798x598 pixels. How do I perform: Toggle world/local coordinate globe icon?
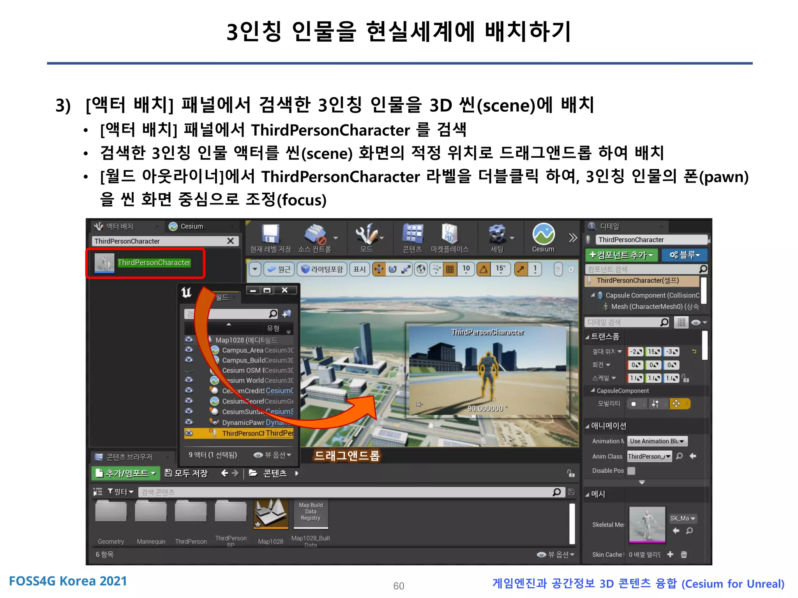click(x=421, y=269)
